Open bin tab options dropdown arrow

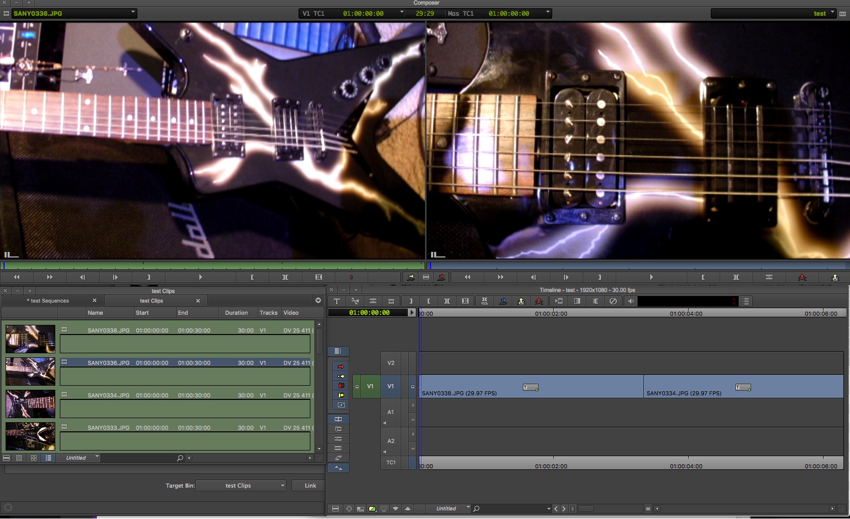[x=318, y=301]
